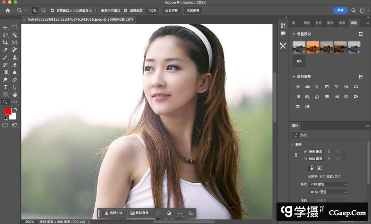Enable the 缩放所有窗口 checkbox
This screenshot has width=371, height=224.
(97, 11)
